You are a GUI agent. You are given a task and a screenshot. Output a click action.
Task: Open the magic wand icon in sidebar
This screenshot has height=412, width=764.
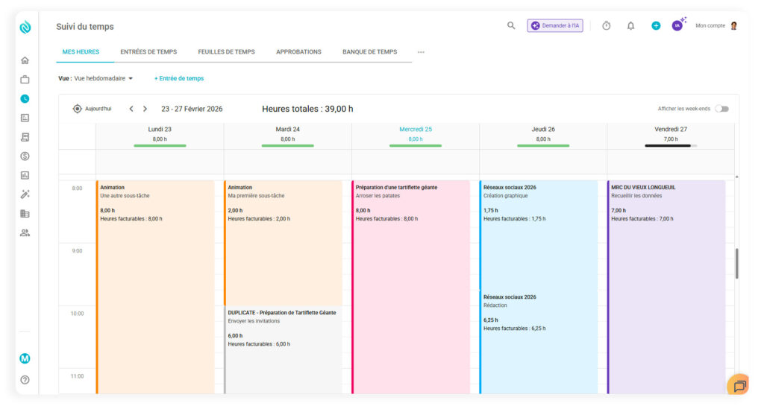pos(25,194)
